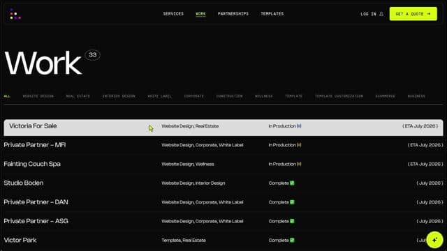447x251 pixels.
Task: Click the user icon beside Log In
Action: [381, 14]
